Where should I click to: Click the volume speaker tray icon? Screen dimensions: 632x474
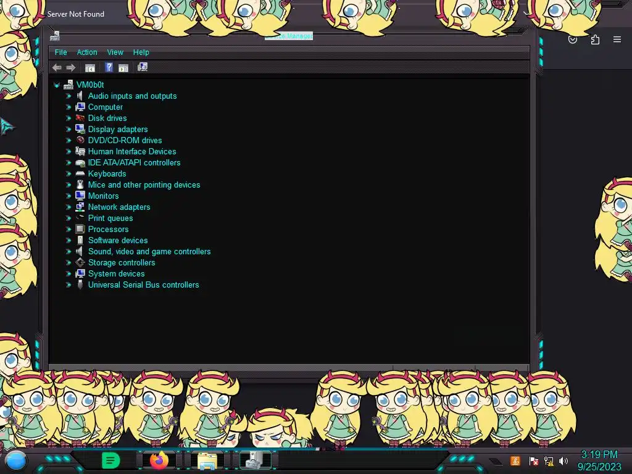(x=563, y=460)
